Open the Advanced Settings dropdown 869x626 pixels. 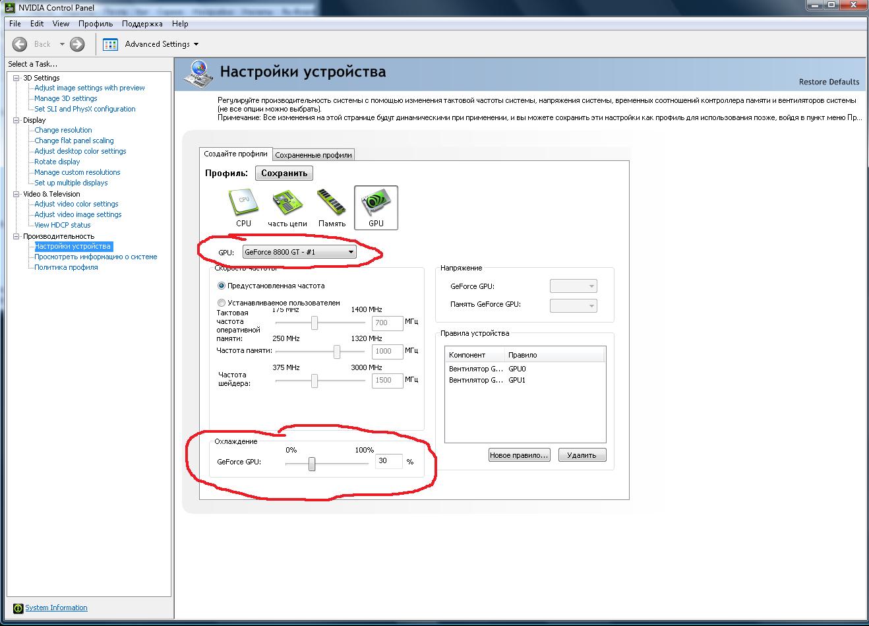[162, 44]
